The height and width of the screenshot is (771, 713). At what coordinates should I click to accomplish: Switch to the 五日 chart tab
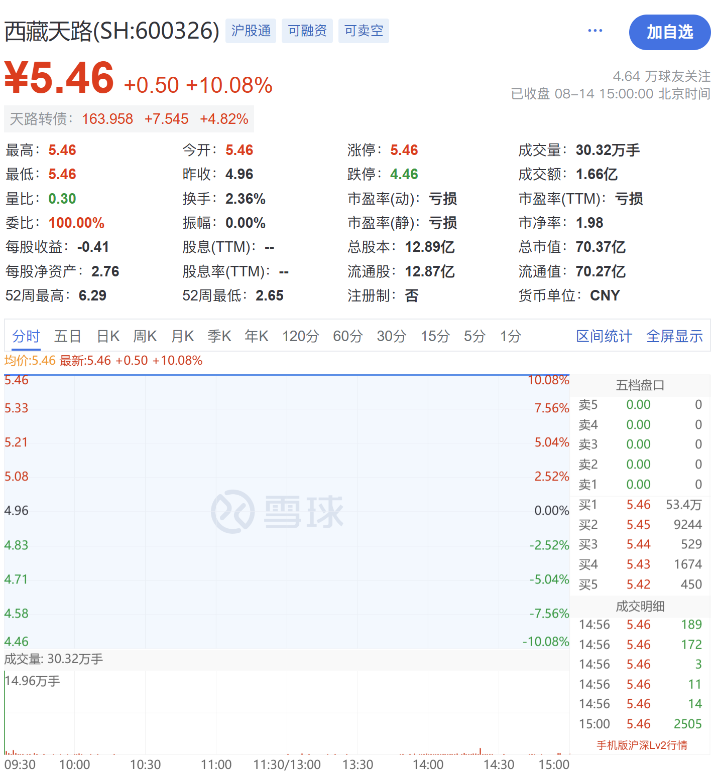click(x=68, y=336)
